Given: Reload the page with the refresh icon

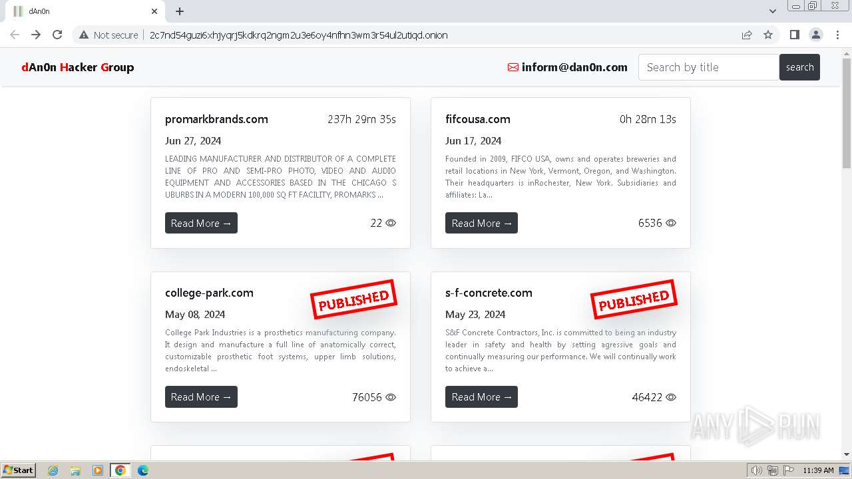Looking at the screenshot, I should click(x=57, y=35).
